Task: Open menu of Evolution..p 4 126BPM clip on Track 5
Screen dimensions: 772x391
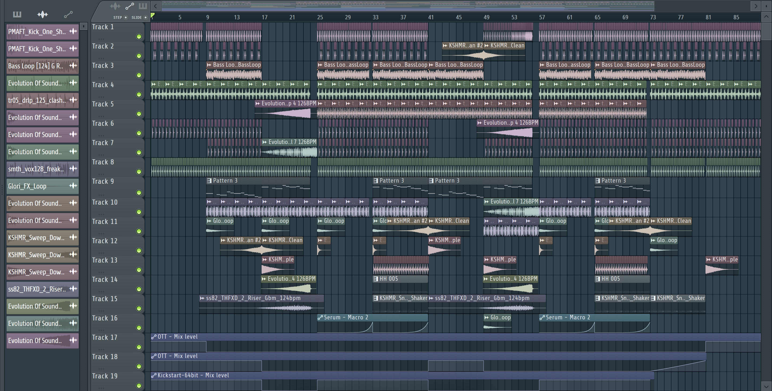Action: point(258,104)
